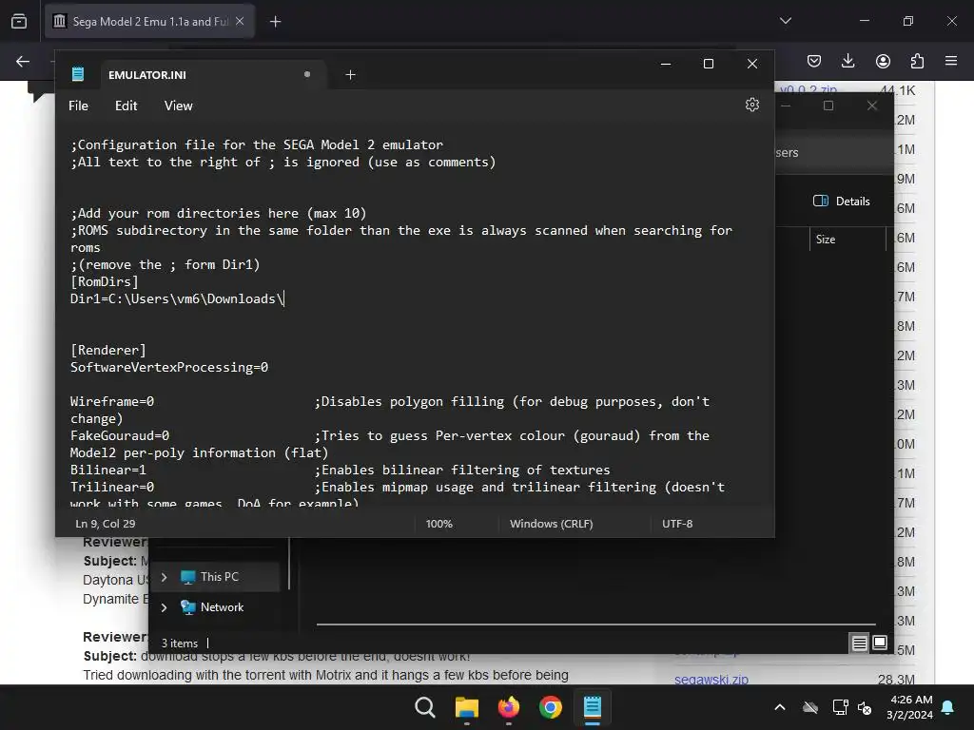Image resolution: width=974 pixels, height=730 pixels.
Task: Click the Bilinear=1 setting
Action: [108, 470]
